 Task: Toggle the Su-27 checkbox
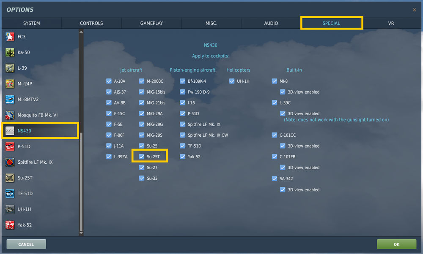click(142, 167)
